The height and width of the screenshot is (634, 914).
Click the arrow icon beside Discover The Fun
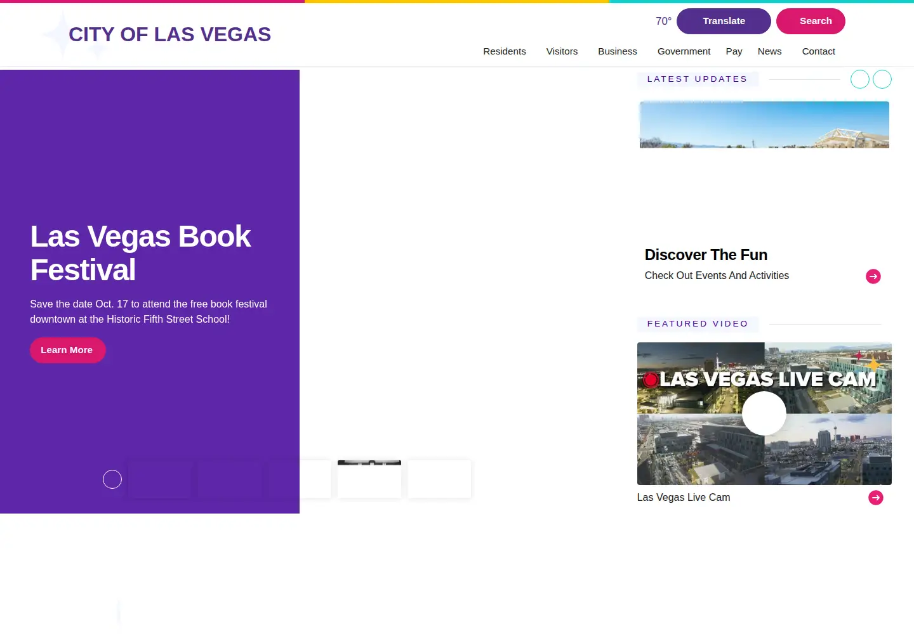(873, 276)
